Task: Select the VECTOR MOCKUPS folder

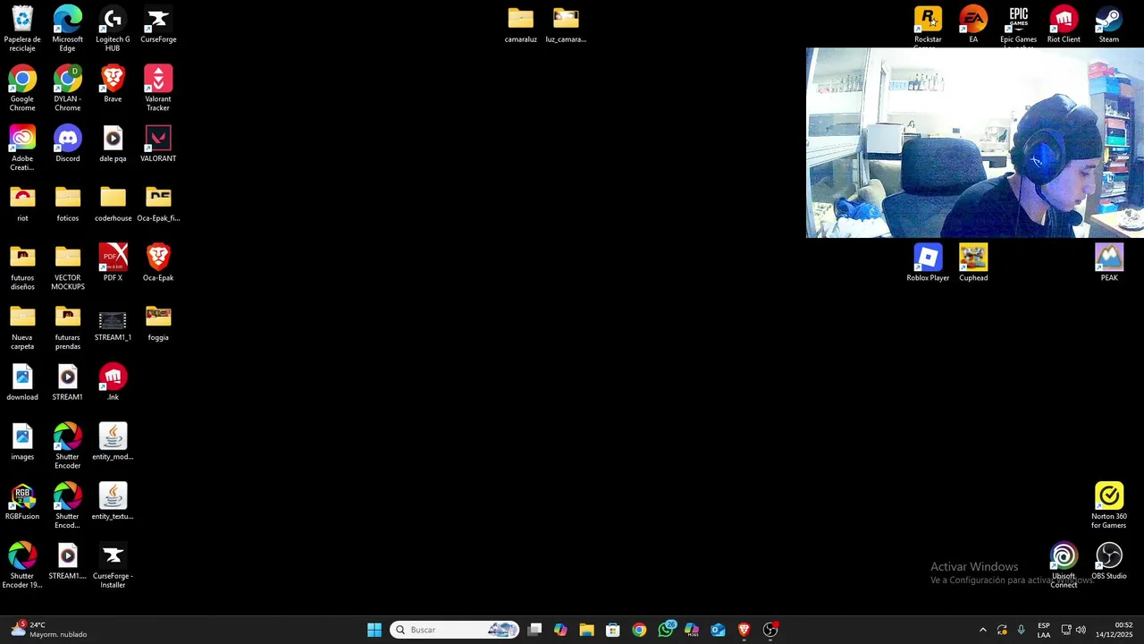Action: coord(67,267)
